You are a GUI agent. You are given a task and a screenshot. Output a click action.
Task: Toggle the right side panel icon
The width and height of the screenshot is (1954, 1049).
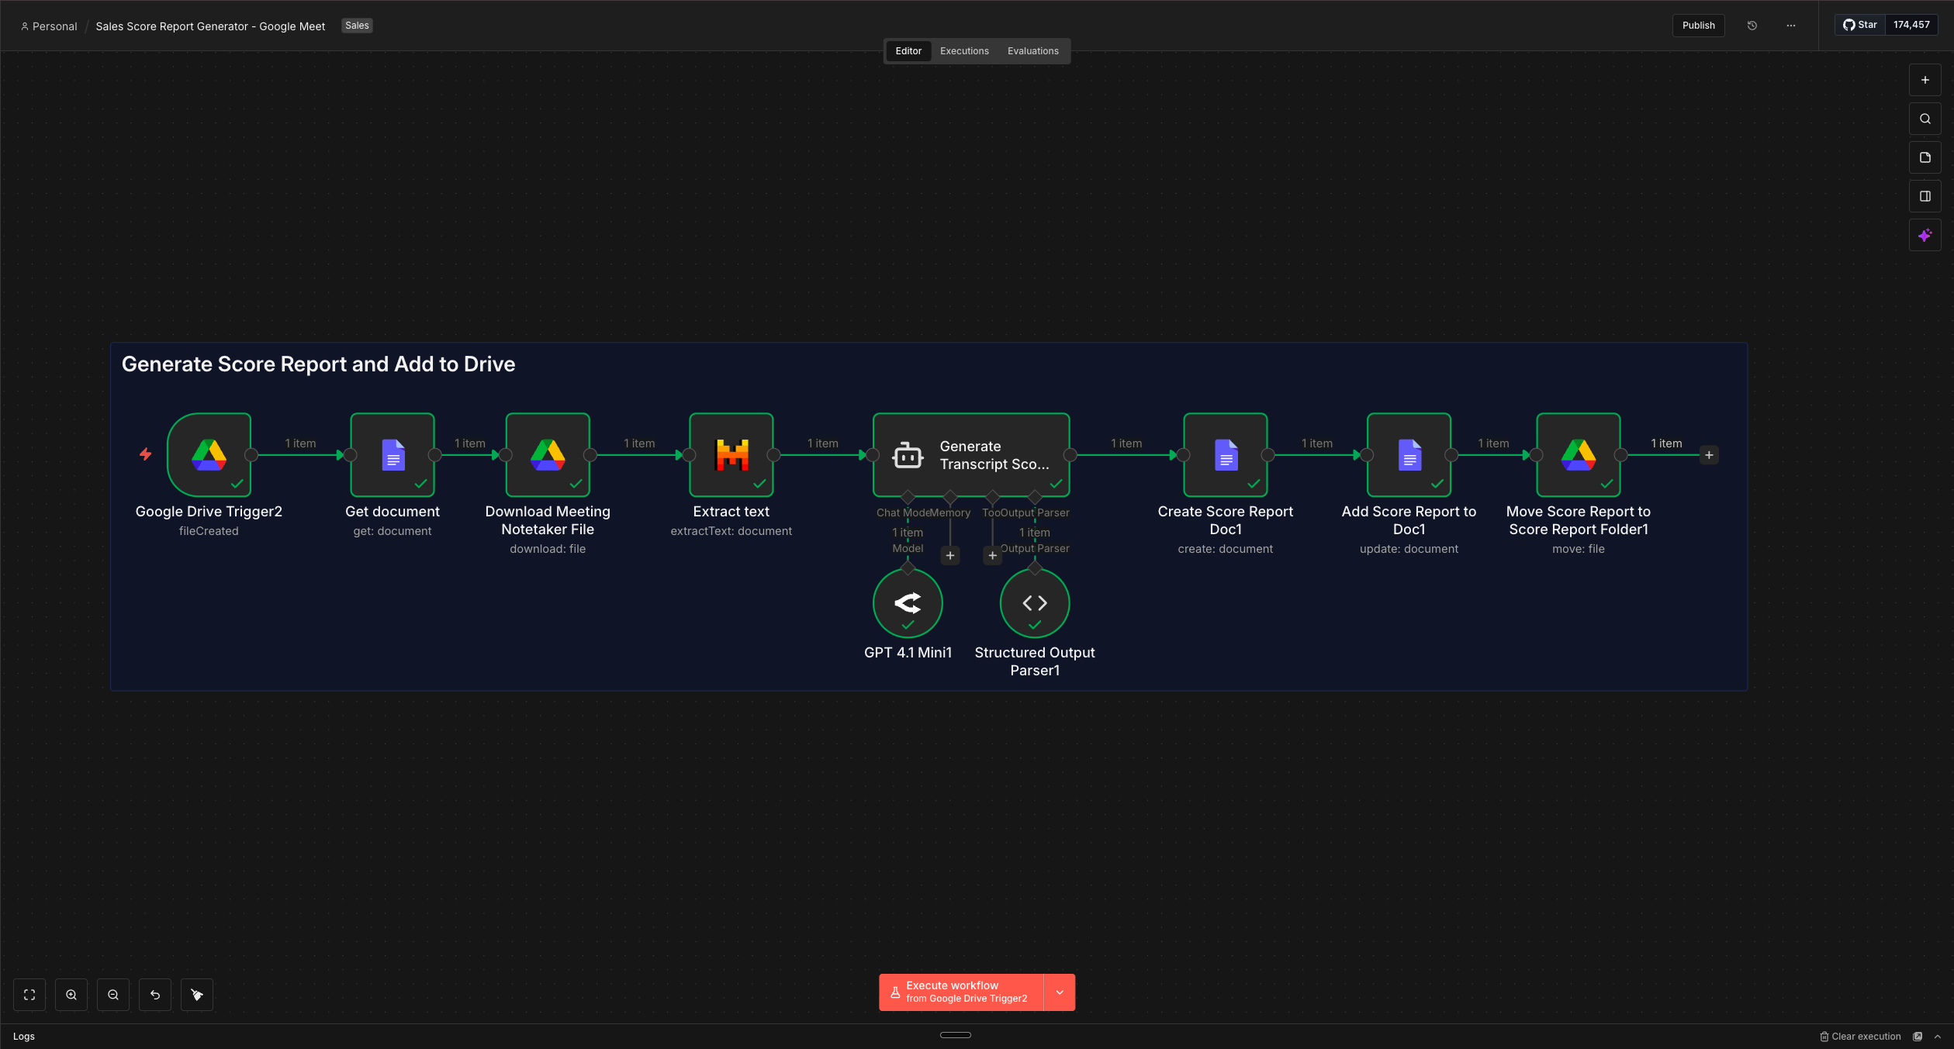click(1925, 196)
